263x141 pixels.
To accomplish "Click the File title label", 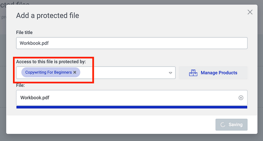I will pos(24,32).
